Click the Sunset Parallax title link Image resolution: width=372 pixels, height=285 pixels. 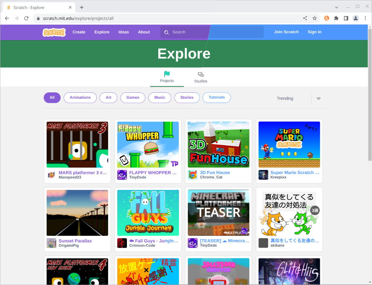click(75, 241)
